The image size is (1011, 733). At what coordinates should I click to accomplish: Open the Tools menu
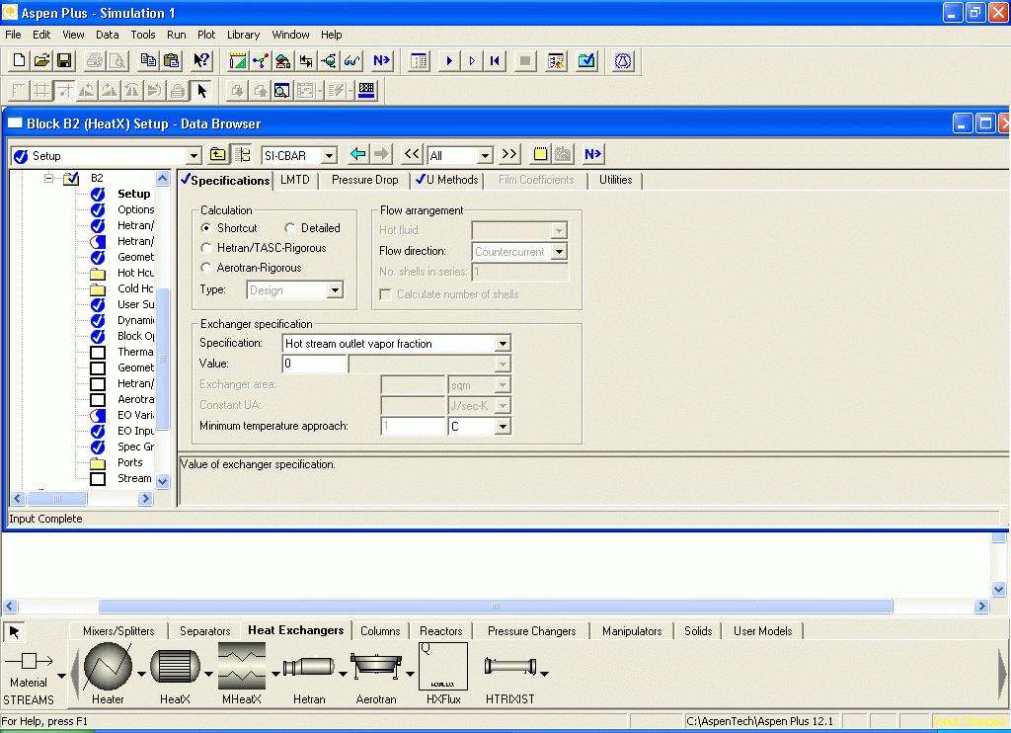142,35
